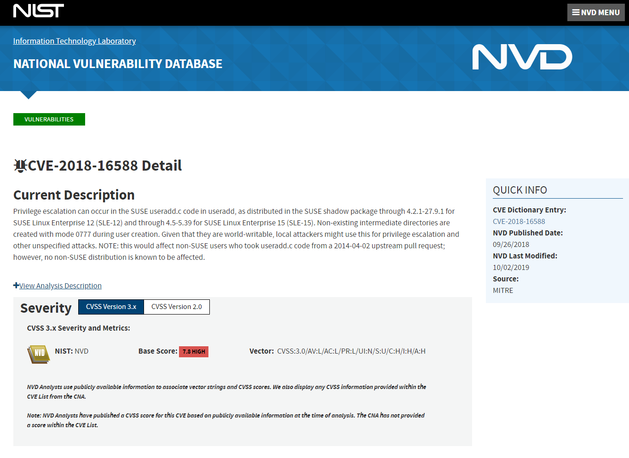Click the NIST logo

pos(39,11)
